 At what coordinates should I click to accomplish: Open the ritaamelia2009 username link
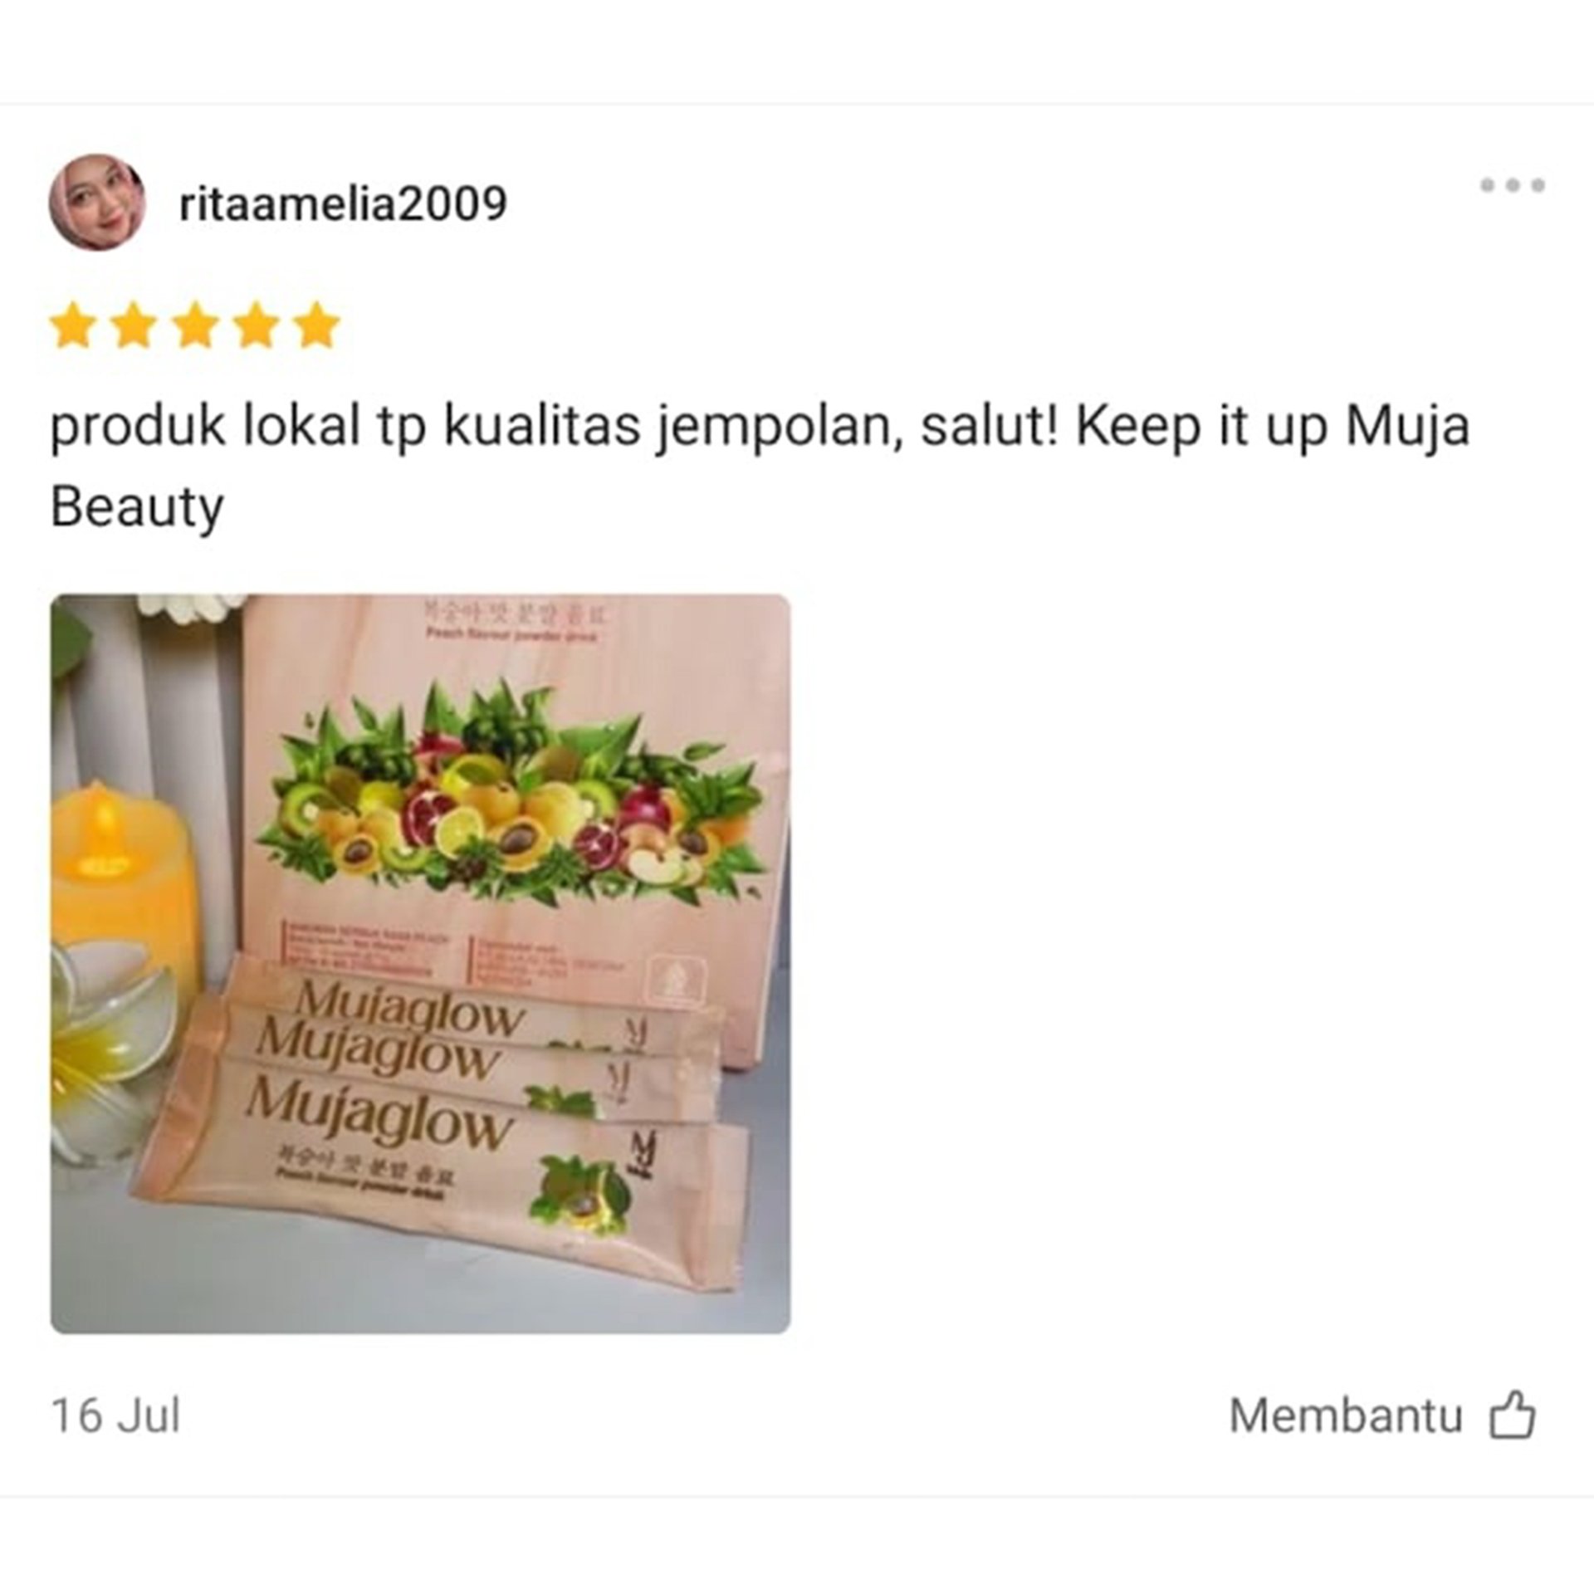(x=343, y=203)
